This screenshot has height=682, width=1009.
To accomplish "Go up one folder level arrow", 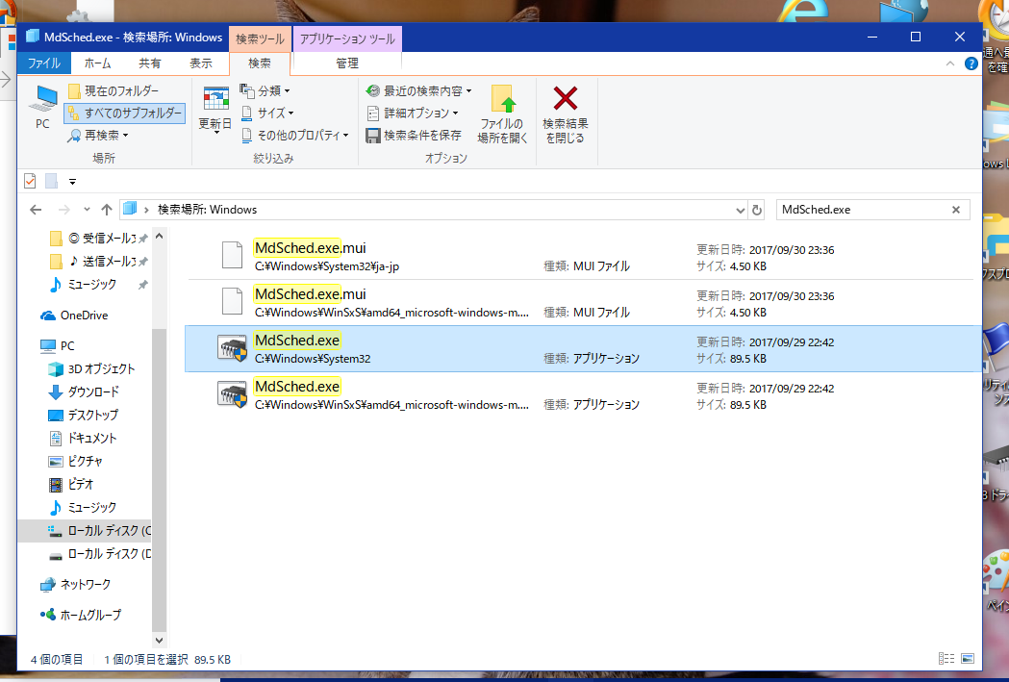I will click(x=107, y=210).
